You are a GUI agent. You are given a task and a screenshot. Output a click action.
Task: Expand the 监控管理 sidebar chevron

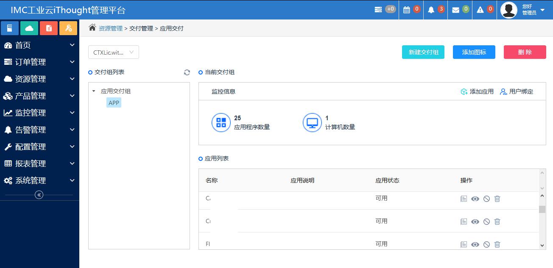click(72, 113)
